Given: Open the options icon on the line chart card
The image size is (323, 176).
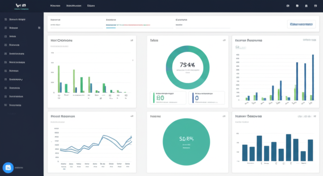Looking at the screenshot, I should click(x=132, y=116).
